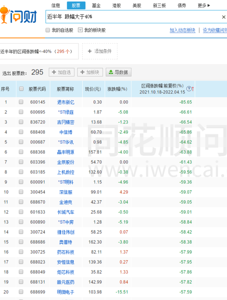The image size is (227, 300).
Task: Open the 基金 tab
Action: (x=96, y=6)
